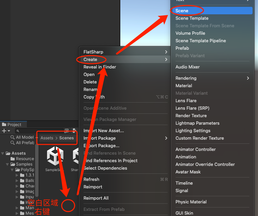
Task: Create a Prefab from submenu
Action: coord(212,48)
